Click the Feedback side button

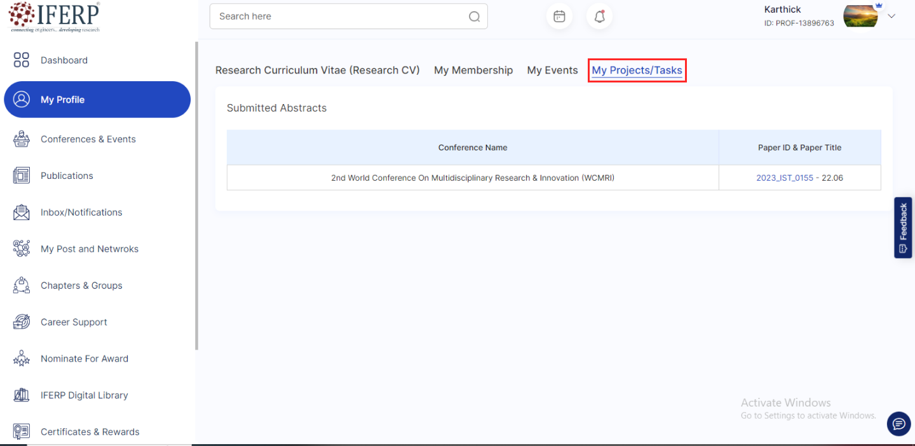pyautogui.click(x=903, y=228)
